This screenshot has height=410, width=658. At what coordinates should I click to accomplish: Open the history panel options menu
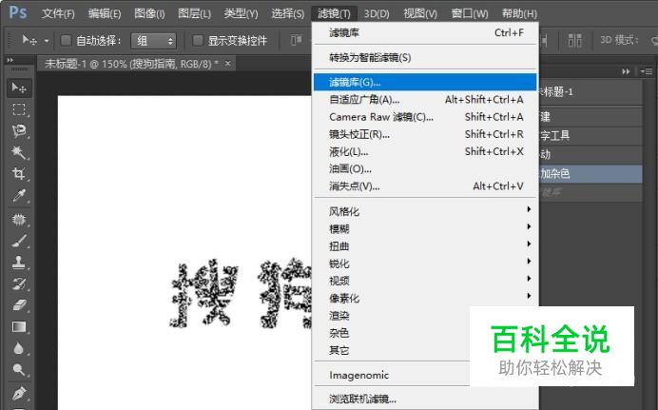pyautogui.click(x=647, y=71)
